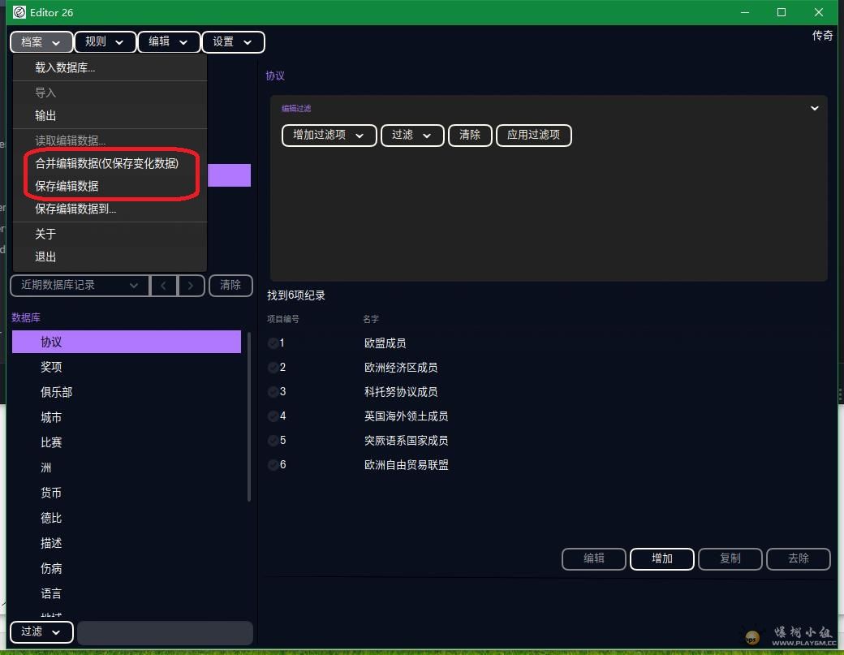Click the Editor 26 app logo icon

19,12
